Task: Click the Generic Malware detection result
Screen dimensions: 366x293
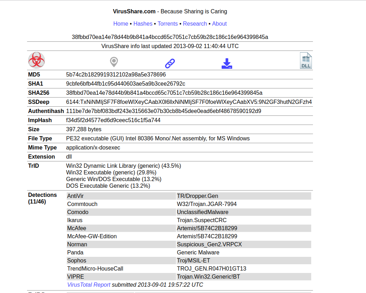Action: tap(244, 252)
